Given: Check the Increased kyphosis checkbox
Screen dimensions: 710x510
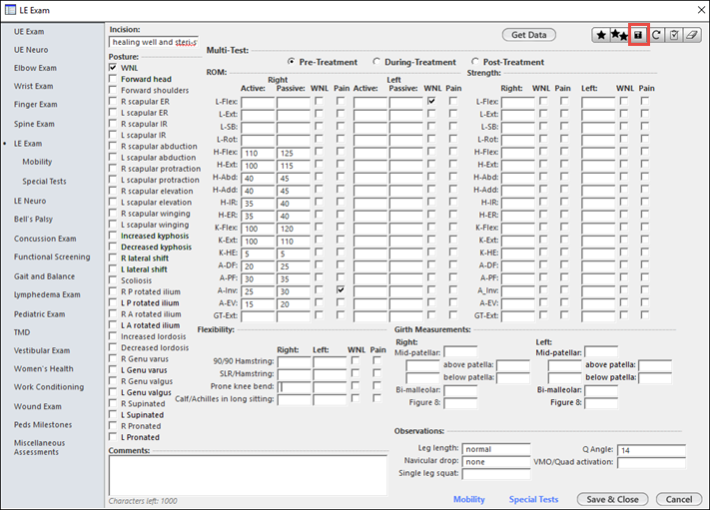Looking at the screenshot, I should 113,236.
